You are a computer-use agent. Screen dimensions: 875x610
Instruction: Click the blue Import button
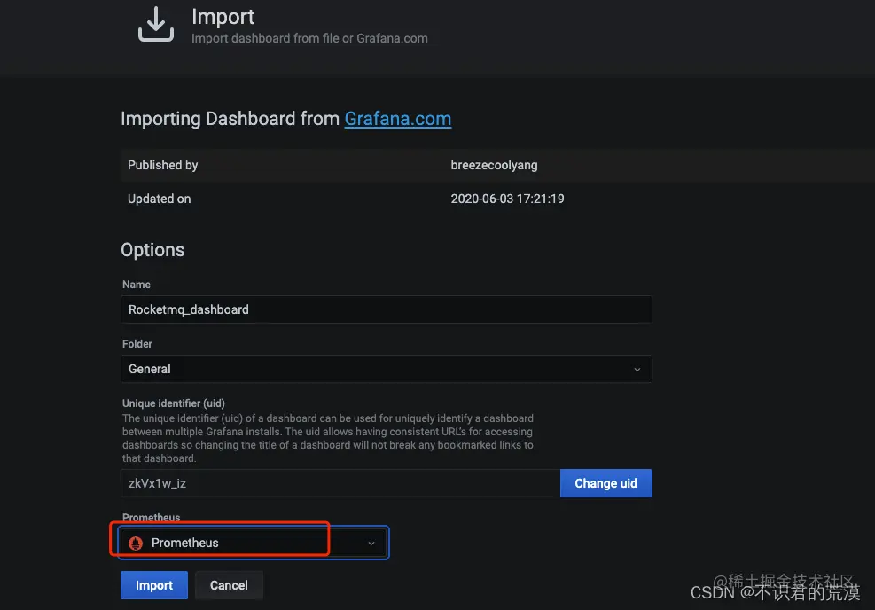click(x=154, y=585)
